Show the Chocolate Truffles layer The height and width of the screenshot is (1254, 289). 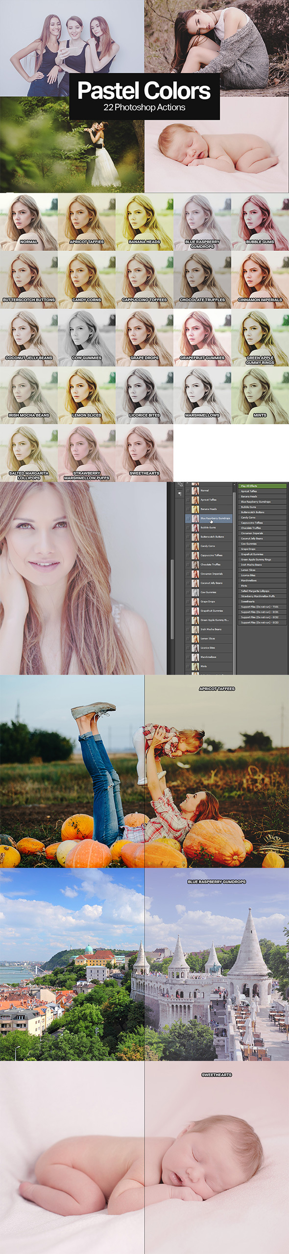[188, 564]
